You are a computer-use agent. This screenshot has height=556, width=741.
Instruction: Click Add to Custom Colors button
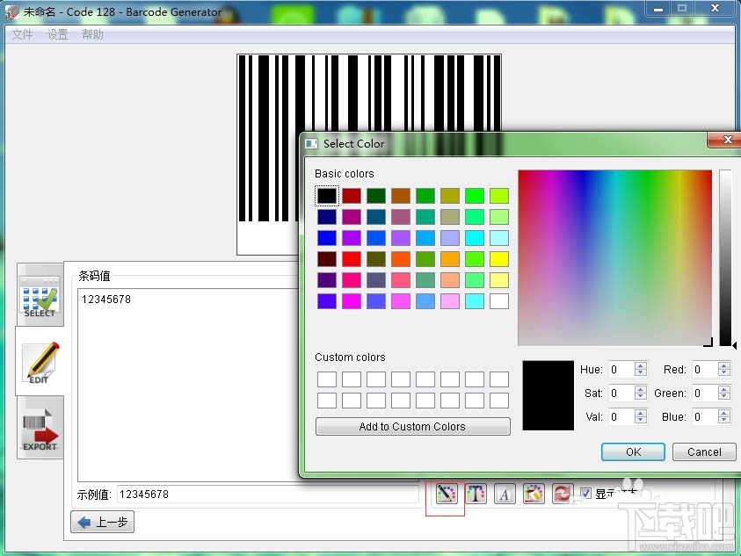tap(412, 427)
